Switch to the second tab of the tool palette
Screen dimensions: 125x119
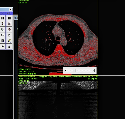click(9, 13)
